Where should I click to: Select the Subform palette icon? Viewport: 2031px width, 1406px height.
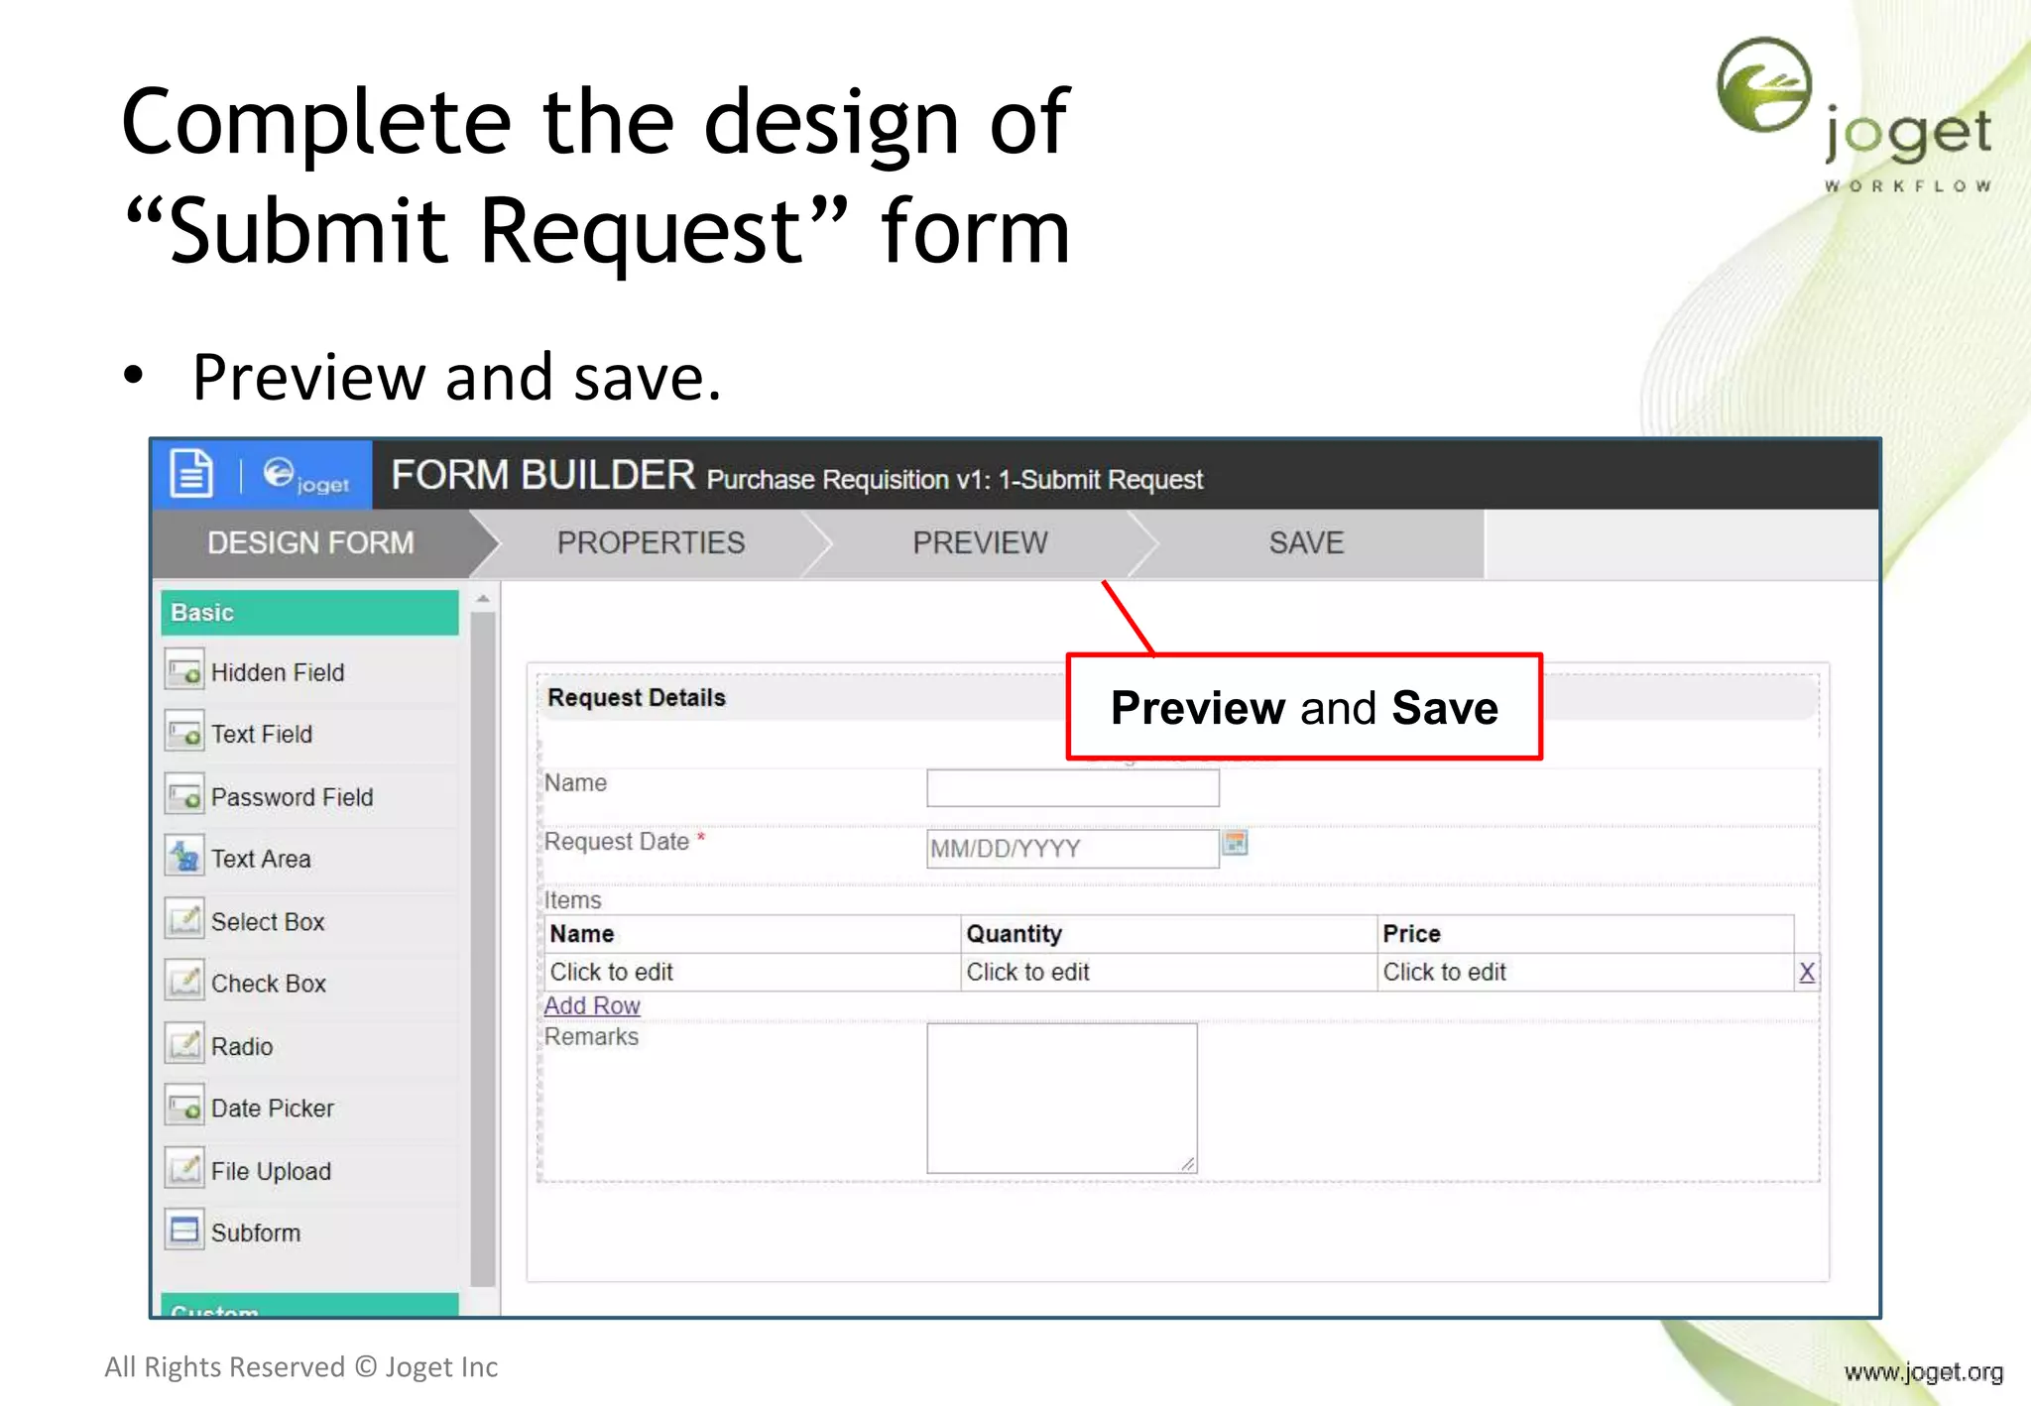coord(184,1230)
